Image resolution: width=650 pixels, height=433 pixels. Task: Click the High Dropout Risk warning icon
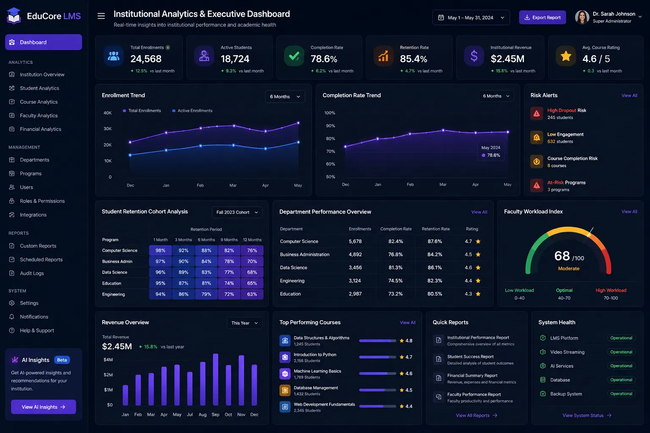537,113
